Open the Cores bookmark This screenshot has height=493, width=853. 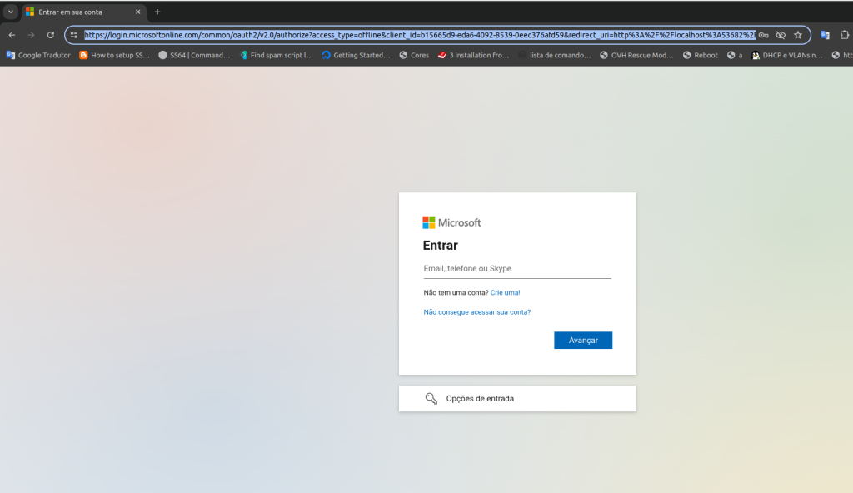click(x=414, y=55)
